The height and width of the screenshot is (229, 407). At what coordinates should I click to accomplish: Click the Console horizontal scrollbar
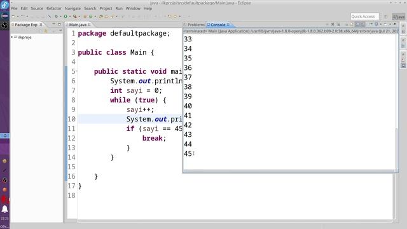289,170
